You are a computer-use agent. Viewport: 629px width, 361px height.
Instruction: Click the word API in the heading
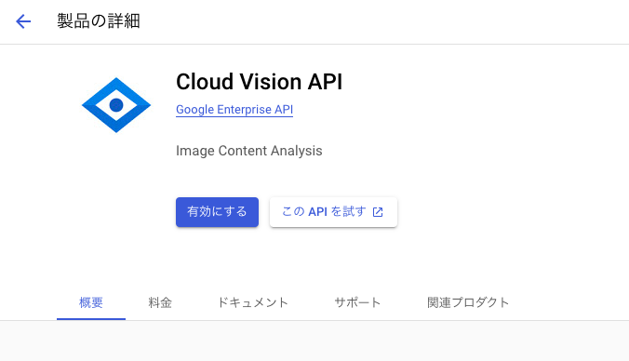click(325, 82)
